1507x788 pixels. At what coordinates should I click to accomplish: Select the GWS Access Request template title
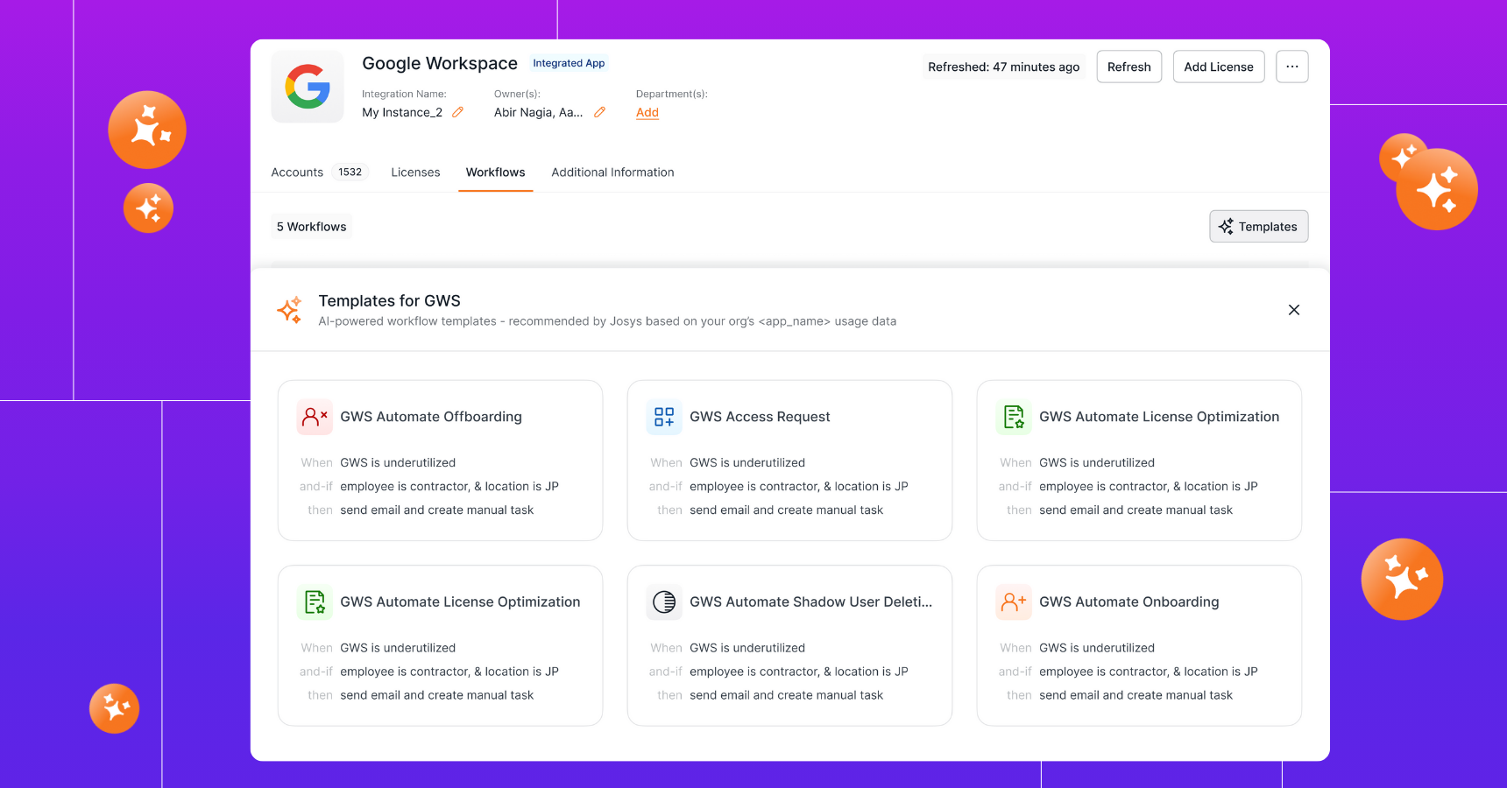point(760,417)
